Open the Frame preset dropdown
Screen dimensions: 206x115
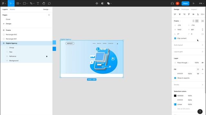pyautogui.click(x=177, y=21)
